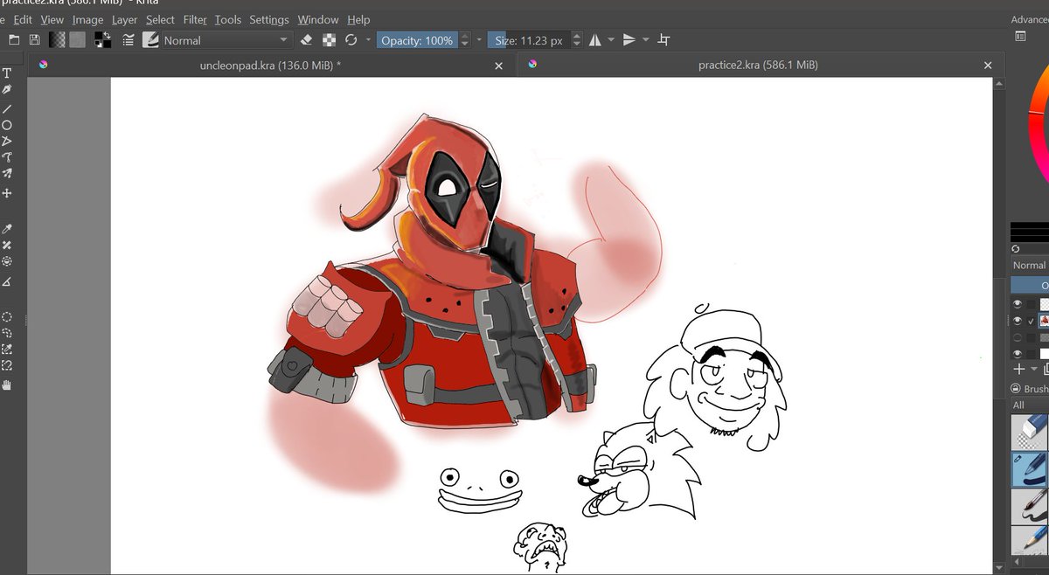Toggle Eraser mode in toolbar

coord(306,40)
